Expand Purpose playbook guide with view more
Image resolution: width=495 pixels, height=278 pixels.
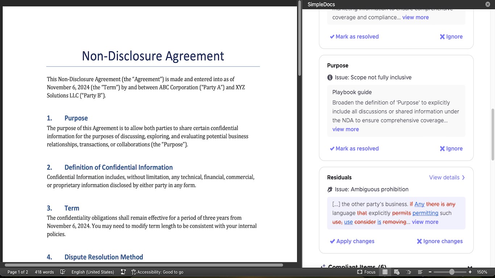[x=346, y=129]
